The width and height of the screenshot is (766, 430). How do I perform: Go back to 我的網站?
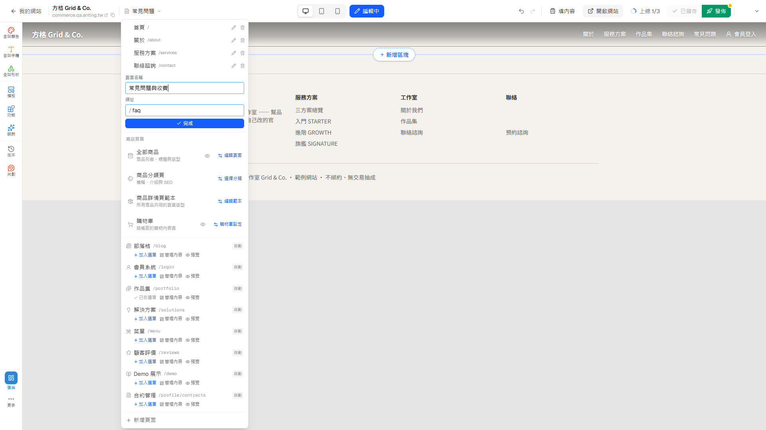(x=26, y=11)
